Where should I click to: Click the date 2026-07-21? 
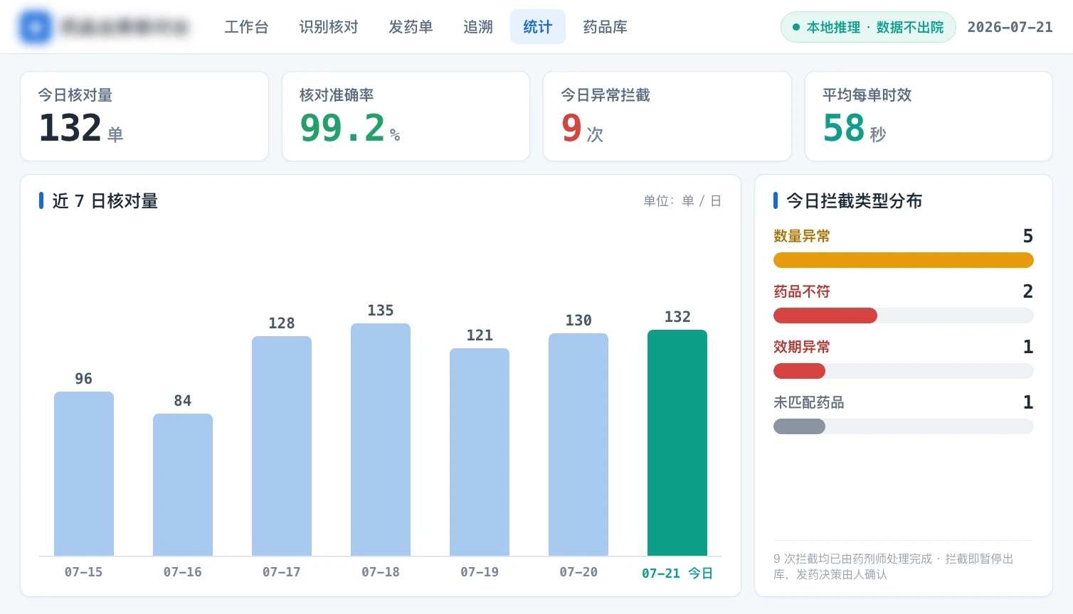1010,27
